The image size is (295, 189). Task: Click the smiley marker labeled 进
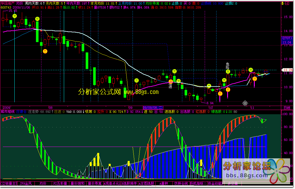171,82
